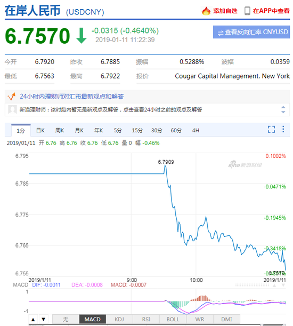Click the phone icon for APP viewing

click(x=247, y=11)
